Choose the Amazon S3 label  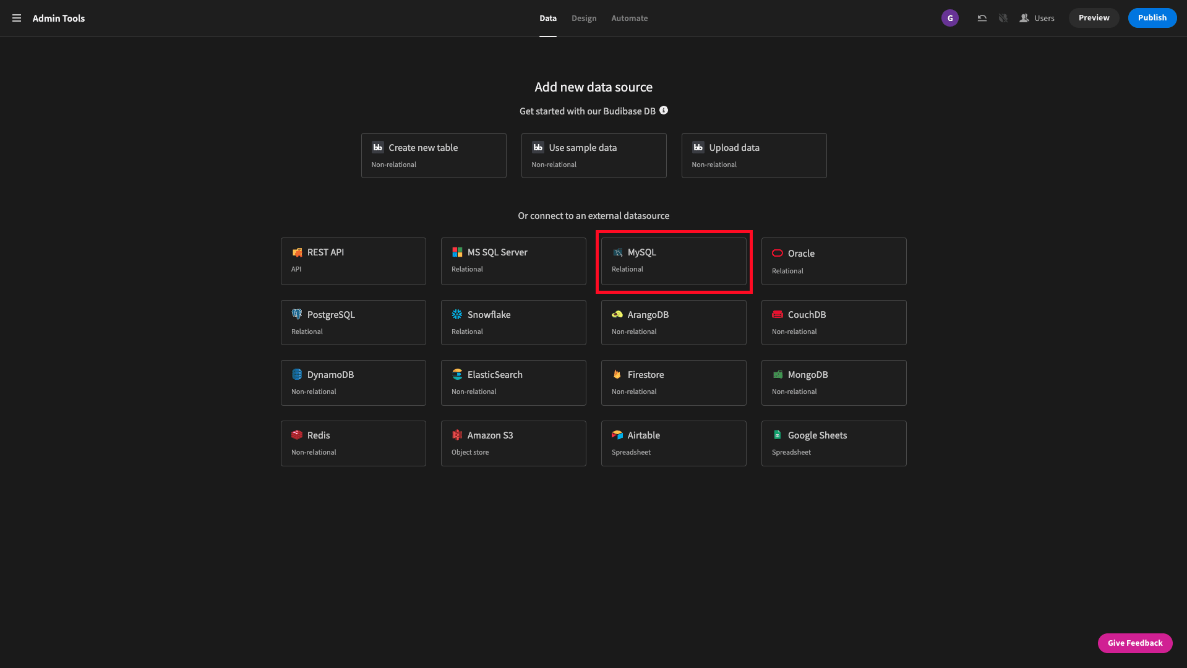pos(490,435)
